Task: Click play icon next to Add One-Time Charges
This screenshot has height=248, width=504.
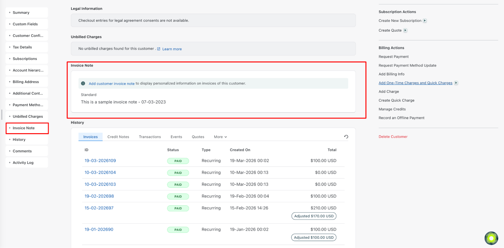Action: pyautogui.click(x=456, y=83)
